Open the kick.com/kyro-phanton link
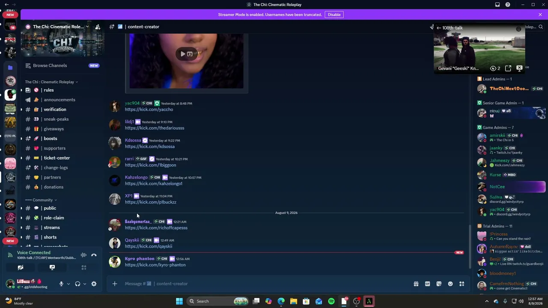 (x=155, y=265)
